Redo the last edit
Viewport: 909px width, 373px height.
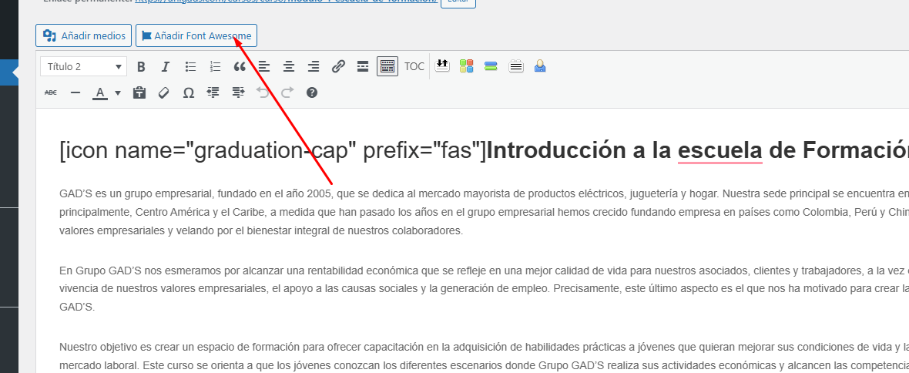[287, 92]
